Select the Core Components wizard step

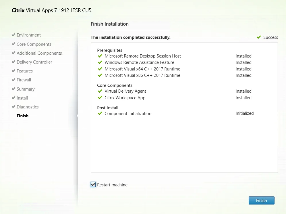(x=34, y=44)
